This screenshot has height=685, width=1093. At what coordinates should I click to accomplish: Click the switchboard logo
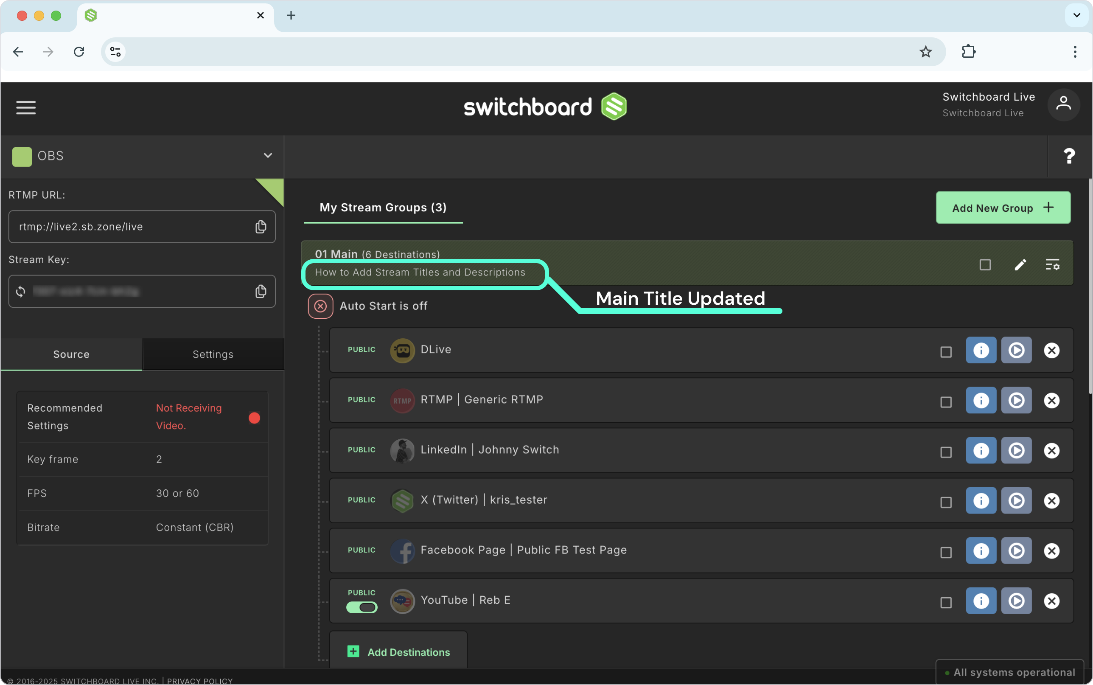(x=545, y=107)
